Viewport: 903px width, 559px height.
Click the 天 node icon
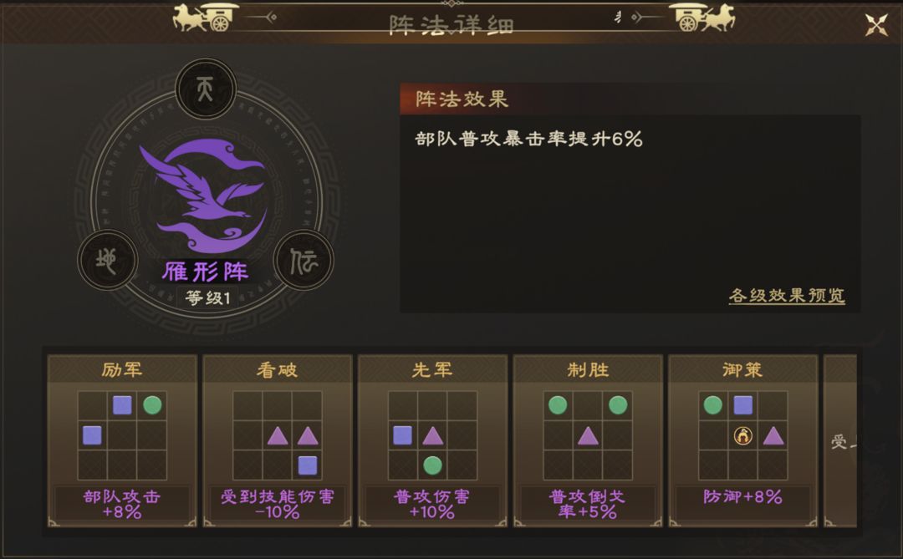click(206, 89)
